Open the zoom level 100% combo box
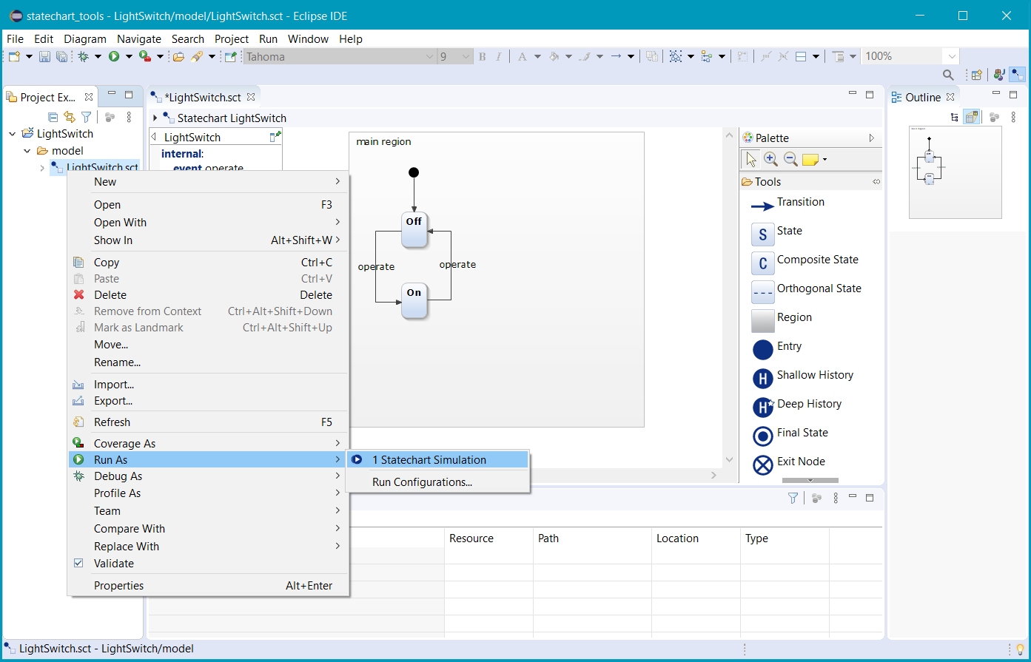Viewport: 1031px width, 662px height. click(x=910, y=56)
